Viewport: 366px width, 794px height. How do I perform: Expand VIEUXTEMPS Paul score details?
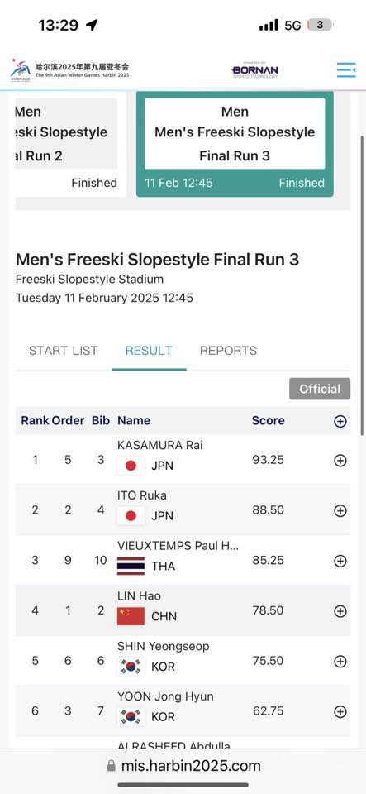coord(340,561)
